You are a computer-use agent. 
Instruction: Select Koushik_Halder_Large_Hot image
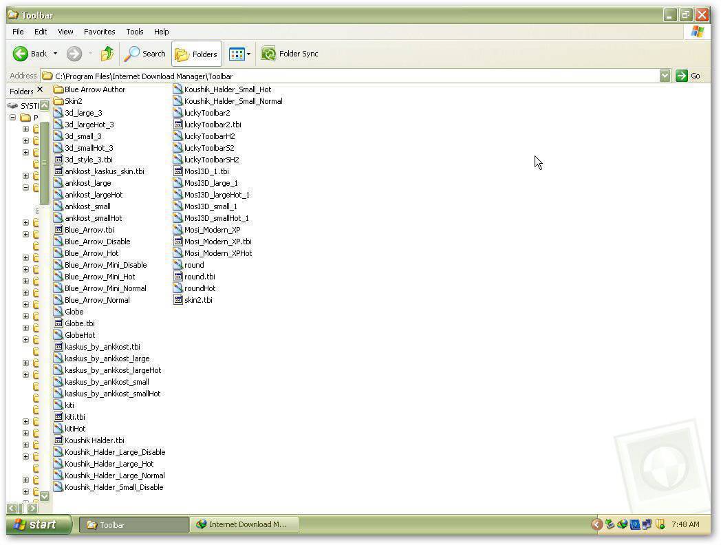[x=103, y=464]
